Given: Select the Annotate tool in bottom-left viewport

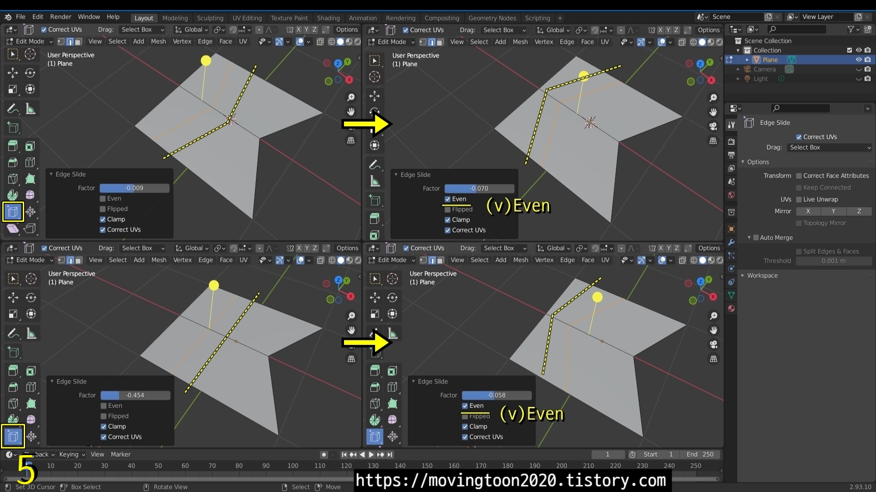Looking at the screenshot, I should tap(13, 333).
